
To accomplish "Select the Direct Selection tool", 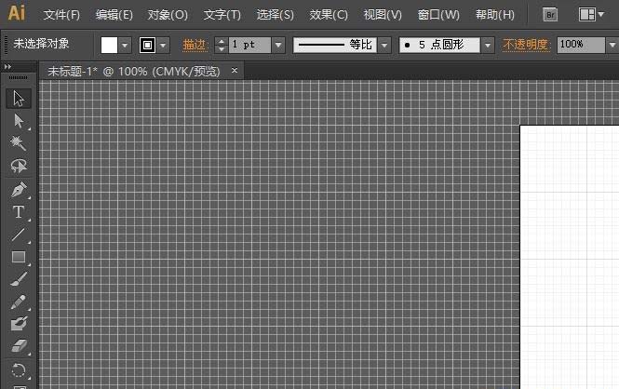I will click(19, 121).
